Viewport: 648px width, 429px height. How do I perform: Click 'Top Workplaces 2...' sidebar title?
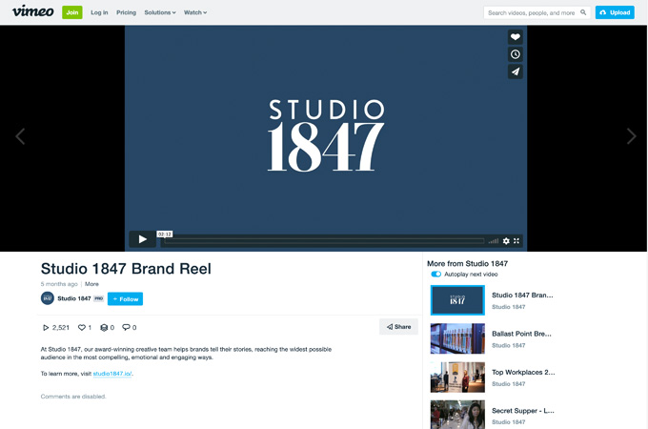523,372
